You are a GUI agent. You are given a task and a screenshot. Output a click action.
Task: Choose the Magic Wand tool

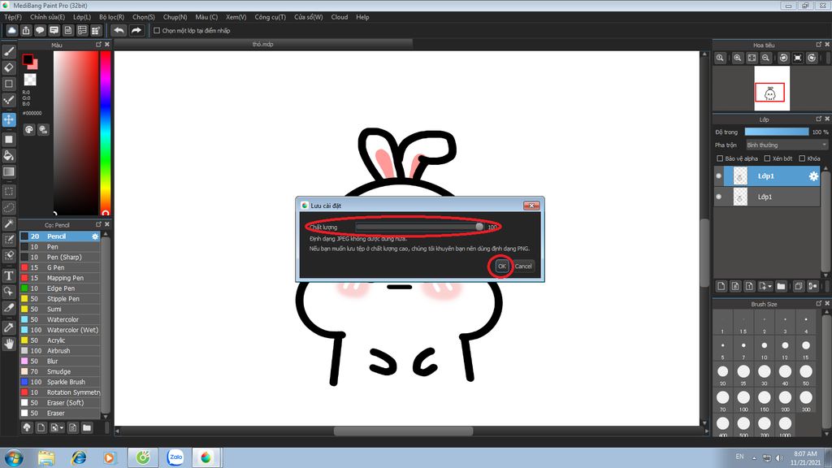pyautogui.click(x=9, y=223)
